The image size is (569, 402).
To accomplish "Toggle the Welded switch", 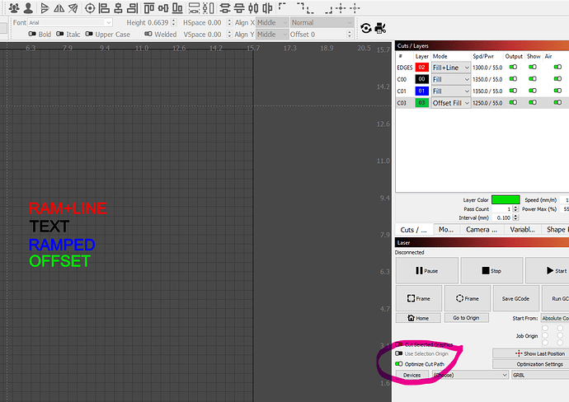I will coord(148,34).
